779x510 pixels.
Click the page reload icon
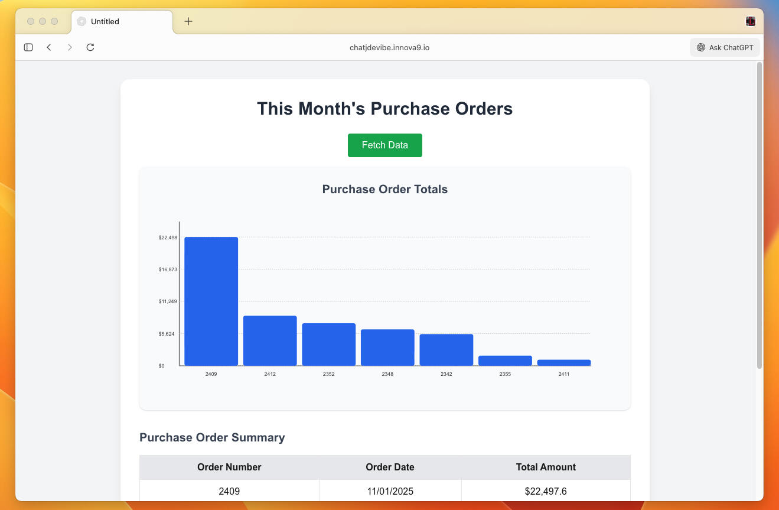coord(90,47)
